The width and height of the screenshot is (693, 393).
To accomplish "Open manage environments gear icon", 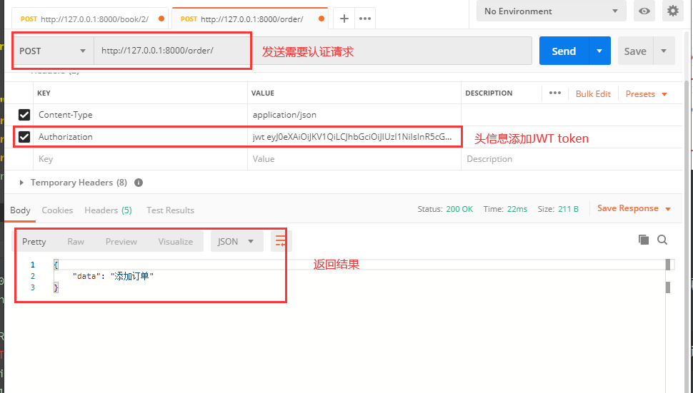I will pyautogui.click(x=673, y=11).
